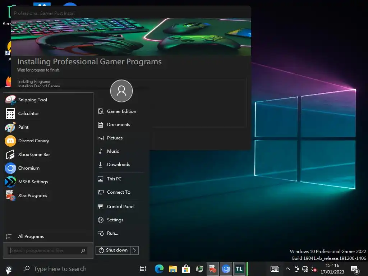Open the news and interests taskbar icon

(x=275, y=269)
